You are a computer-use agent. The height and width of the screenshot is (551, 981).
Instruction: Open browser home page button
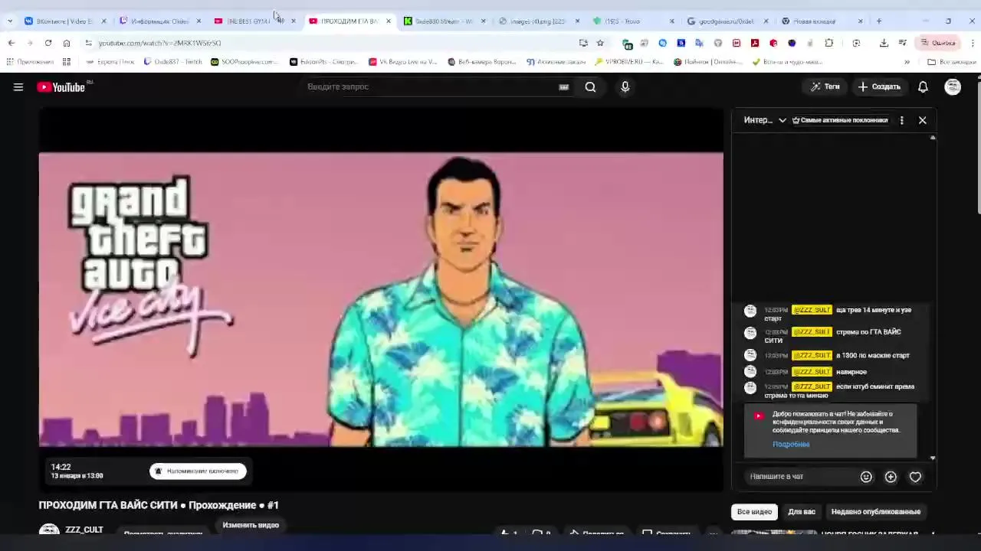(x=67, y=43)
